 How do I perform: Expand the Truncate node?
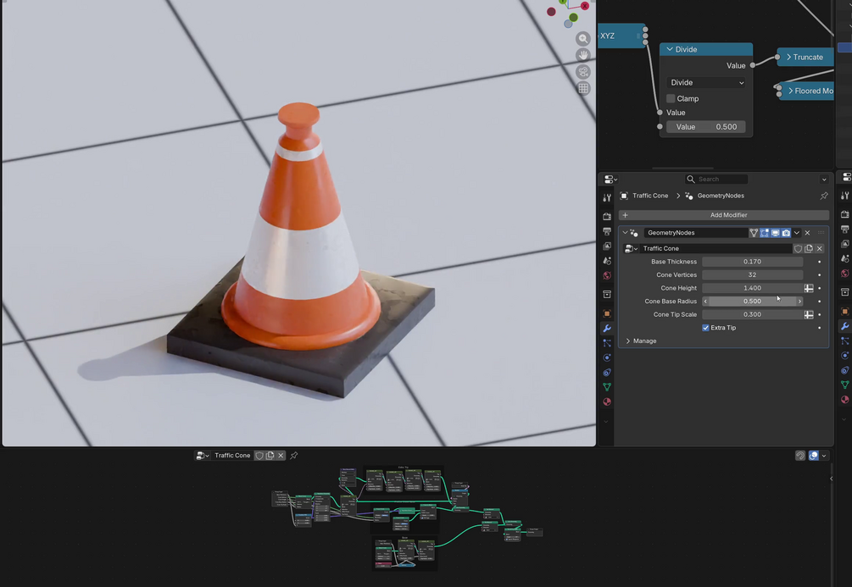click(x=788, y=57)
